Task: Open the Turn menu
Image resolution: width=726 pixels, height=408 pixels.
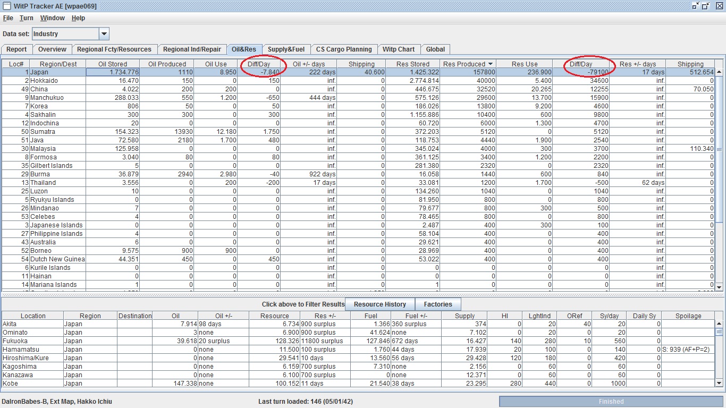Action: 27,18
